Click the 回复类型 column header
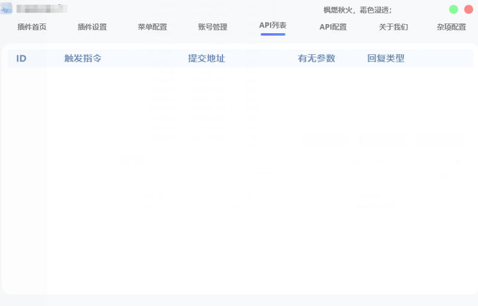 [386, 59]
